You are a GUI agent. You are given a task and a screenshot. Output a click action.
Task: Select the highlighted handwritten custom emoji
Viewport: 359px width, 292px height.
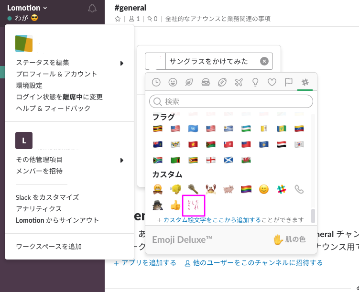click(194, 205)
